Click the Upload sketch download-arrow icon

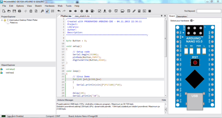pos(105,11)
